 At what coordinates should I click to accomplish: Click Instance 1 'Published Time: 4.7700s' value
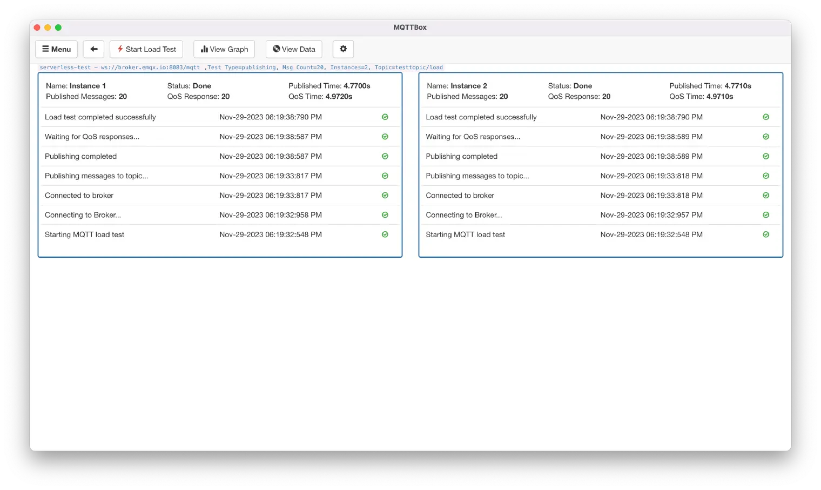coord(329,86)
